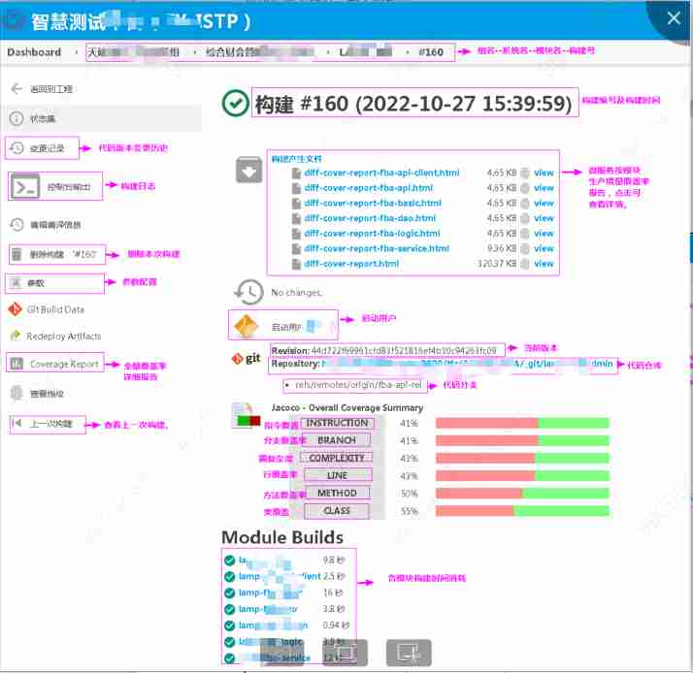Open diff-cover-report-fba-service.html link
The width and height of the screenshot is (693, 673).
click(377, 248)
